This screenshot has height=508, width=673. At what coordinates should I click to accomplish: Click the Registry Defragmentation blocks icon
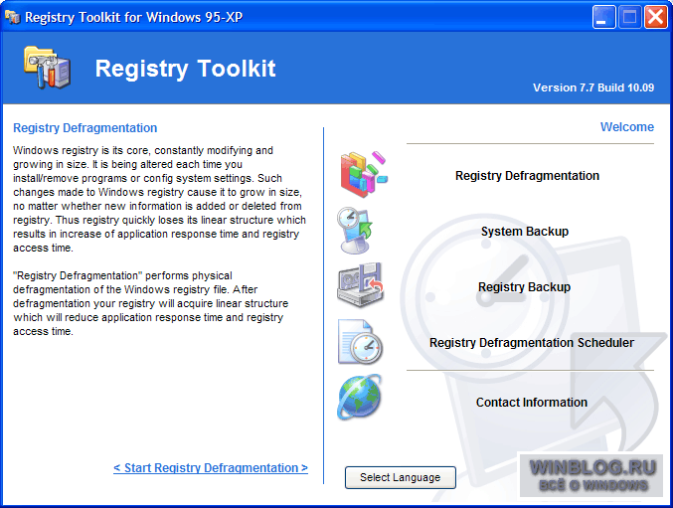click(364, 174)
